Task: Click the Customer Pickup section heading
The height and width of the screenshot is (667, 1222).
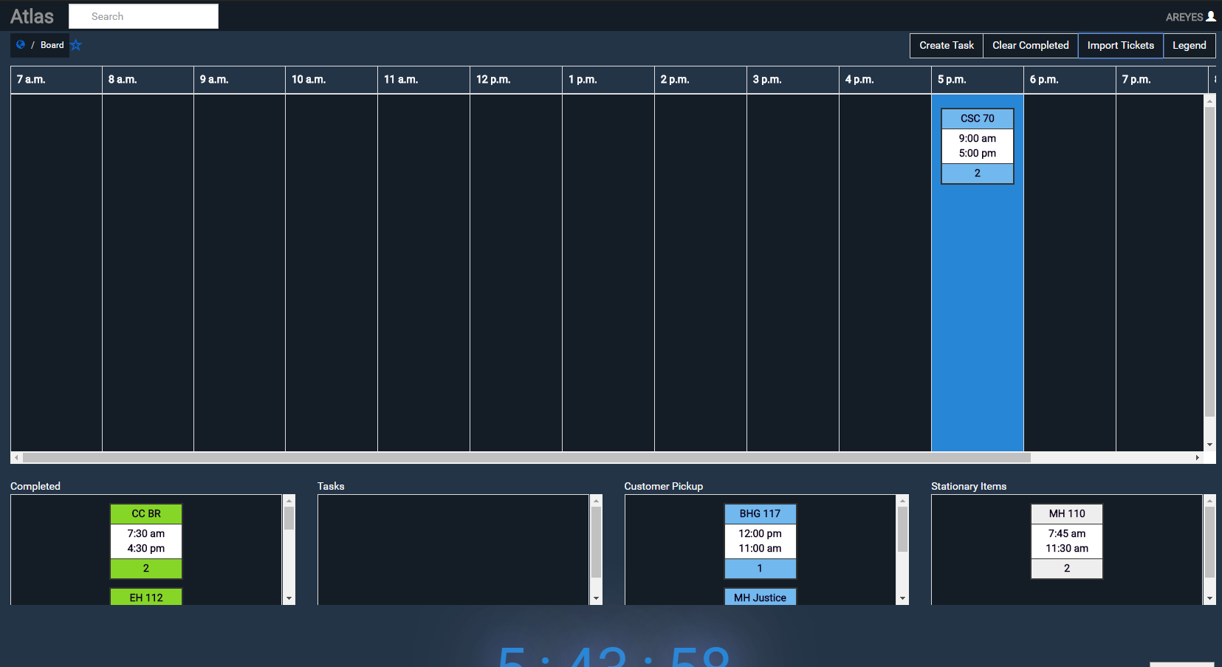Action: pos(664,486)
